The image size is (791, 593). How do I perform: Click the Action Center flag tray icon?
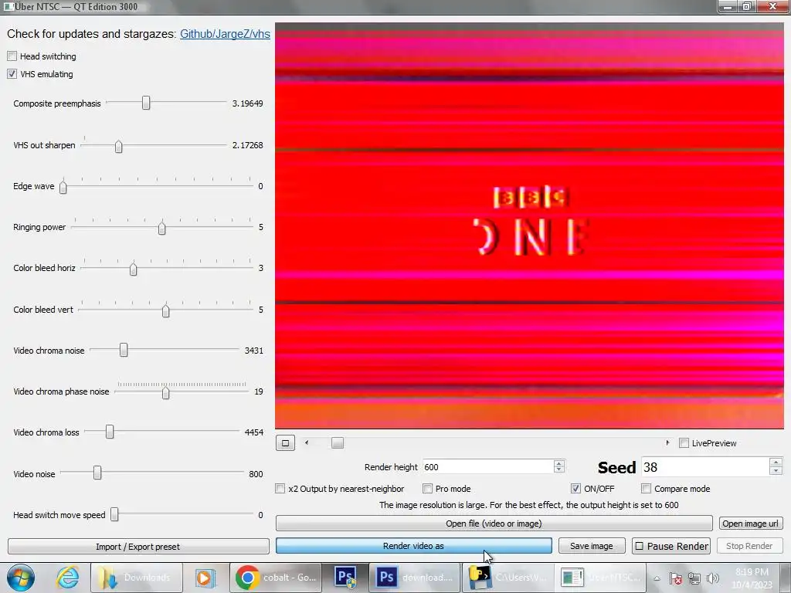coord(676,578)
